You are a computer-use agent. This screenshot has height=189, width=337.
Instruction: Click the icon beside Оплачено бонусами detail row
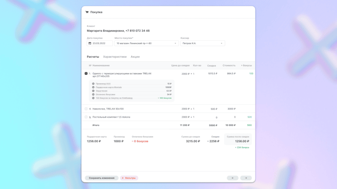tap(93, 94)
